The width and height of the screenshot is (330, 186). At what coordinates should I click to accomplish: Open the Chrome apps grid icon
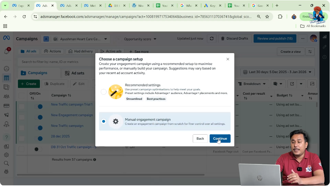click(x=5, y=26)
